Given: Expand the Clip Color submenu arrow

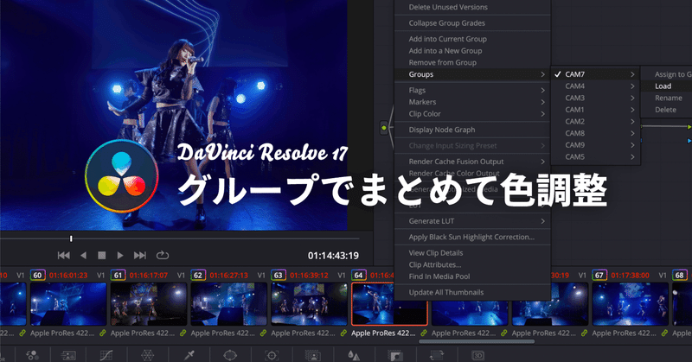Looking at the screenshot, I should (543, 114).
